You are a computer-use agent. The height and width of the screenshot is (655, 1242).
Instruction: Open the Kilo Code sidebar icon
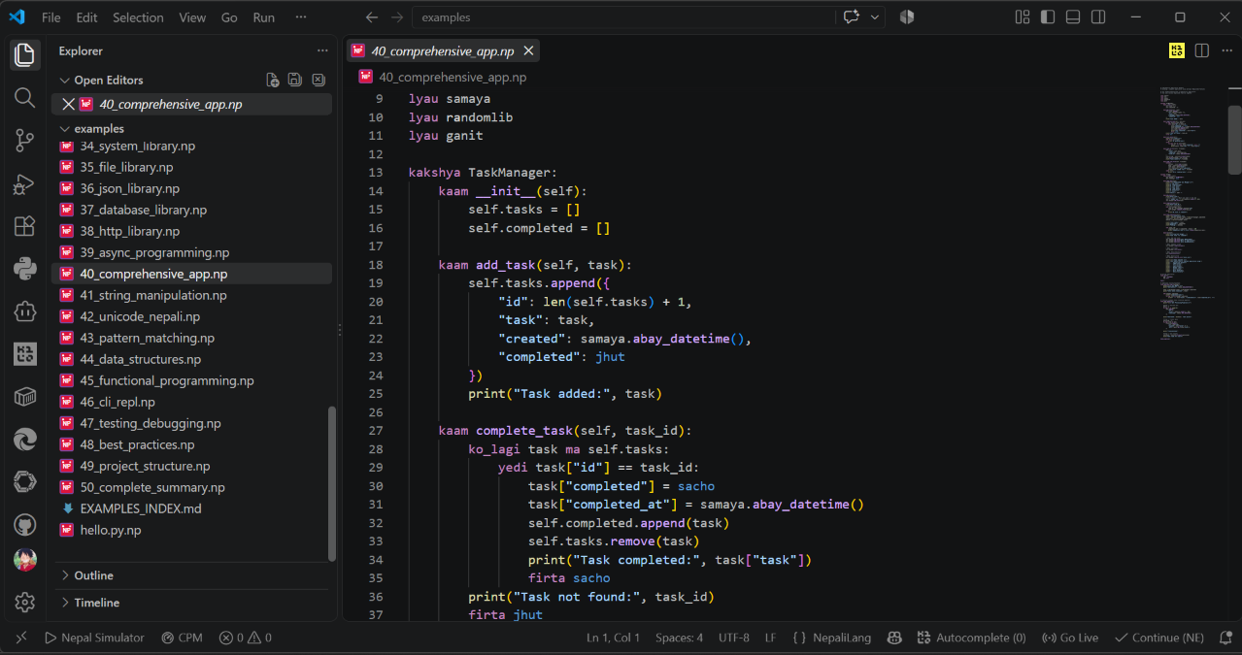(x=25, y=354)
